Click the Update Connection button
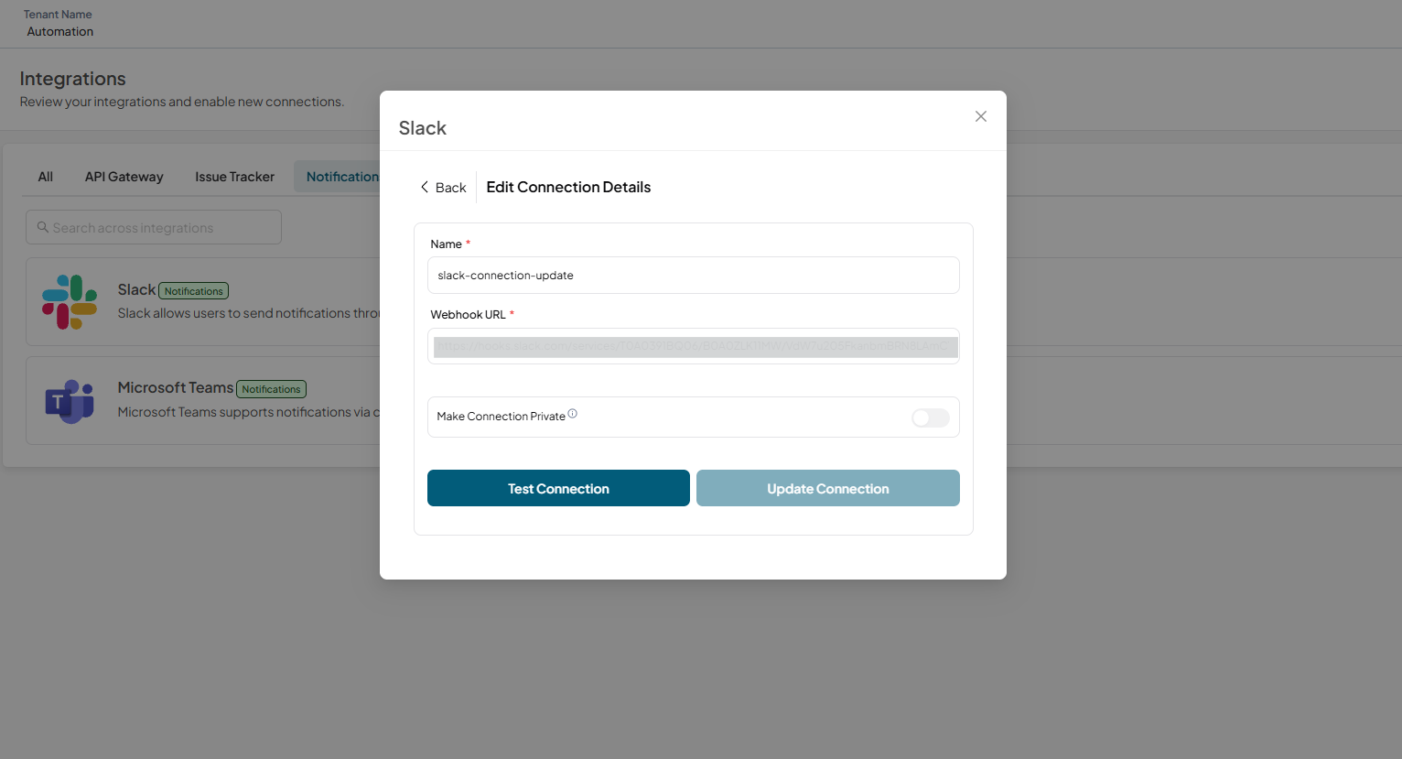1402x759 pixels. 827,488
